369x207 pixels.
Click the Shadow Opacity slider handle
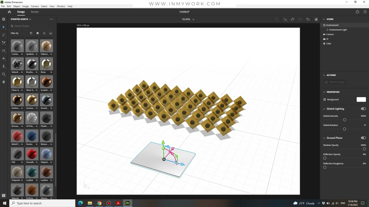364,149
